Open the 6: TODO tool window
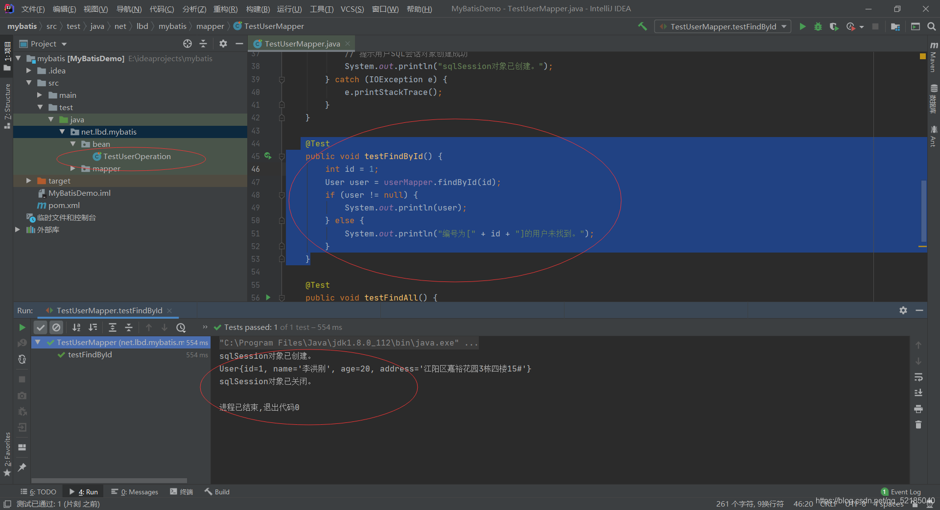 [39, 491]
